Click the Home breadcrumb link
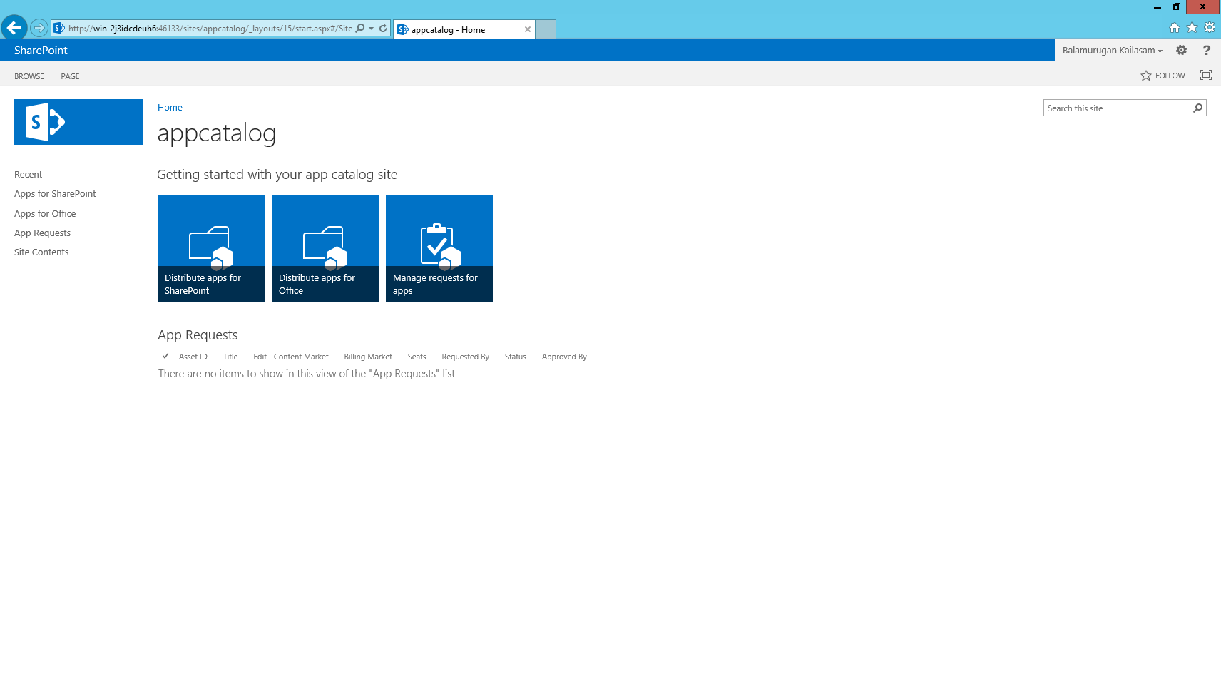Viewport: 1221px width, 679px height. pyautogui.click(x=170, y=108)
